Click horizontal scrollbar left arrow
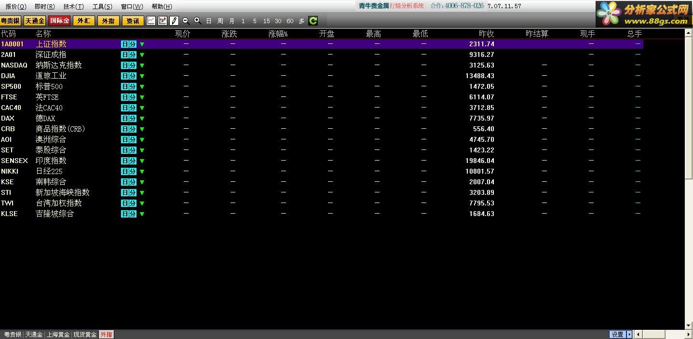Image resolution: width=693 pixels, height=339 pixels. pyautogui.click(x=639, y=334)
